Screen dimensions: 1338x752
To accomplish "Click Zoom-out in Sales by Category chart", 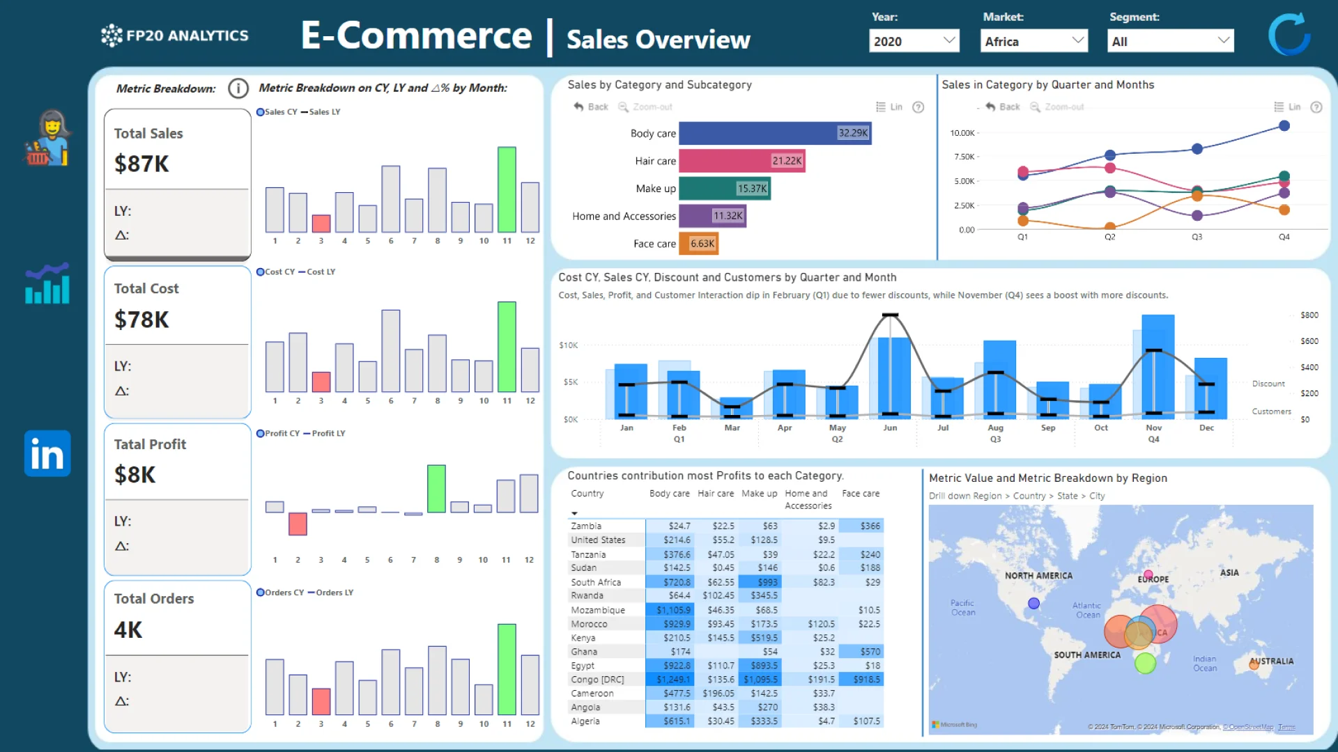I will [645, 107].
